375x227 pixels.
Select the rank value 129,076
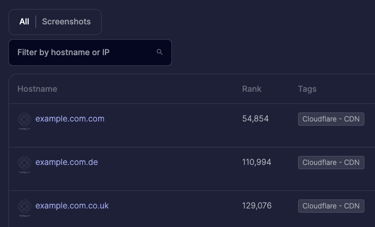[x=257, y=206]
